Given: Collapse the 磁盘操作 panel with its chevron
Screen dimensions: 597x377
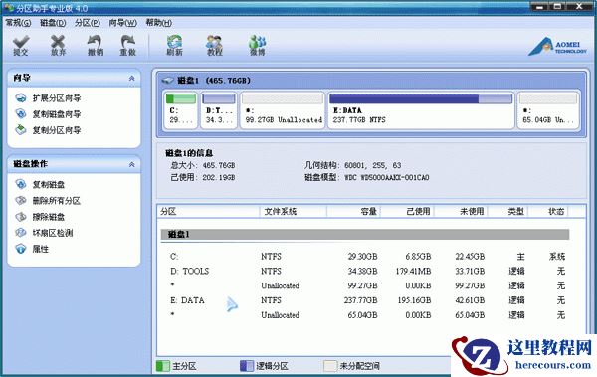Looking at the screenshot, I should (x=131, y=164).
